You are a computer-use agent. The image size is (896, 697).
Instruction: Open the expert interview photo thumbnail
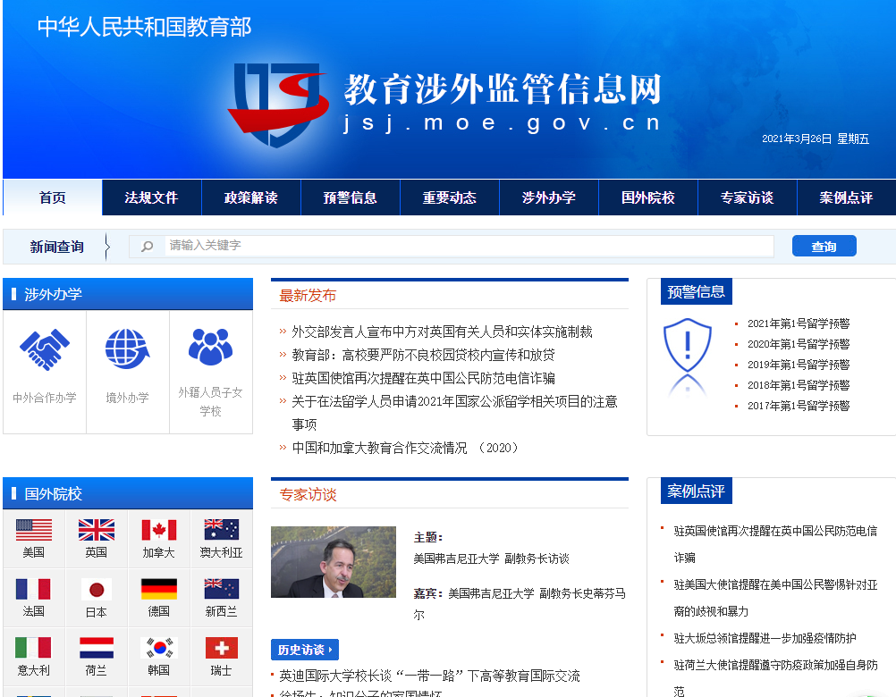tap(334, 562)
